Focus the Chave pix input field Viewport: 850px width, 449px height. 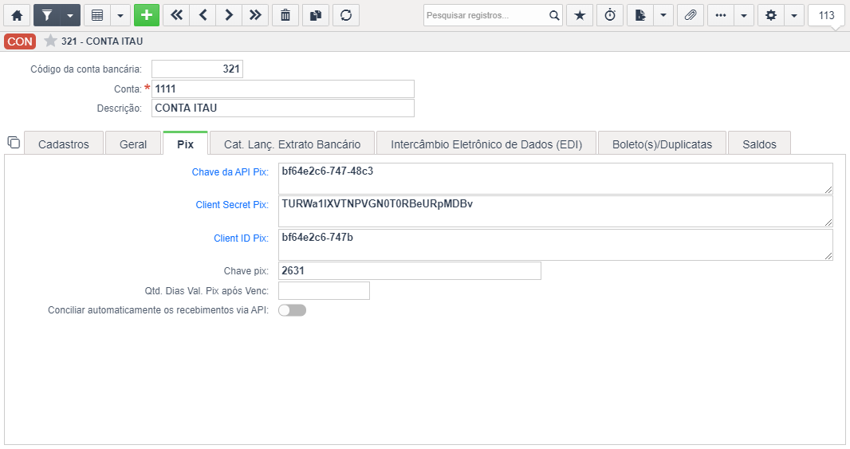(x=409, y=270)
